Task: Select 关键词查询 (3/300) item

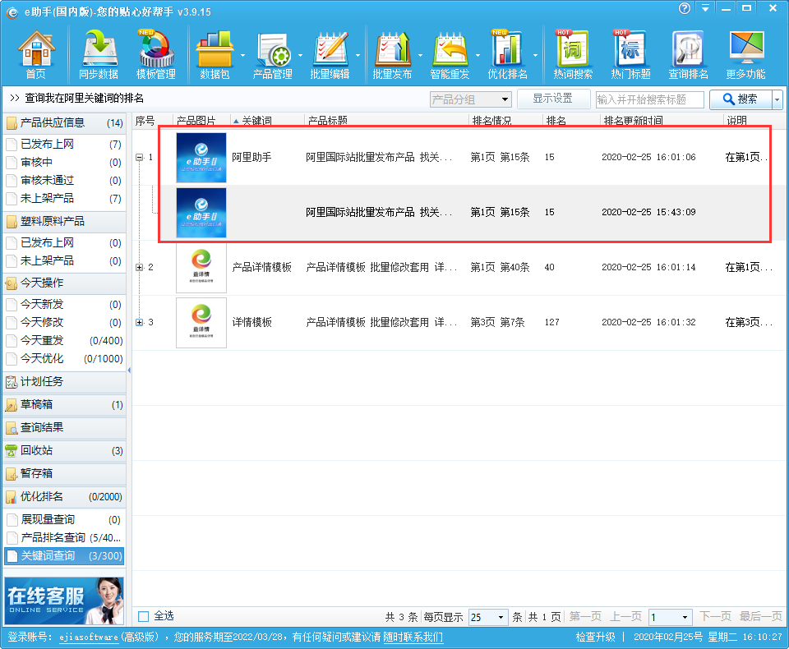Action: pyautogui.click(x=64, y=556)
